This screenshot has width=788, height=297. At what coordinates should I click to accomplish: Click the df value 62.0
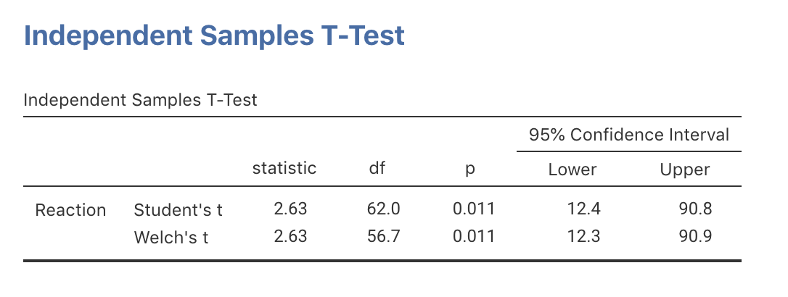pyautogui.click(x=383, y=209)
